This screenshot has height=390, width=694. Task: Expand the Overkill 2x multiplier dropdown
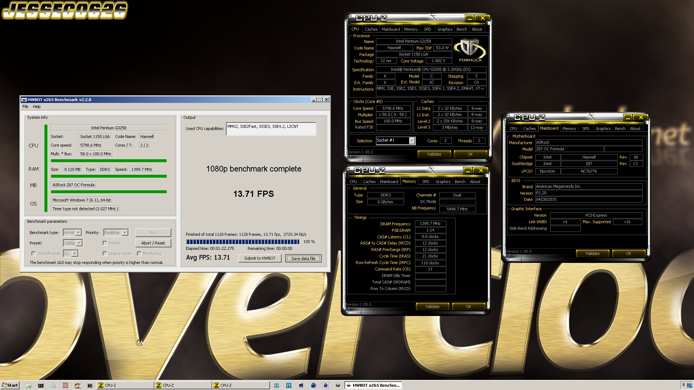coord(70,253)
